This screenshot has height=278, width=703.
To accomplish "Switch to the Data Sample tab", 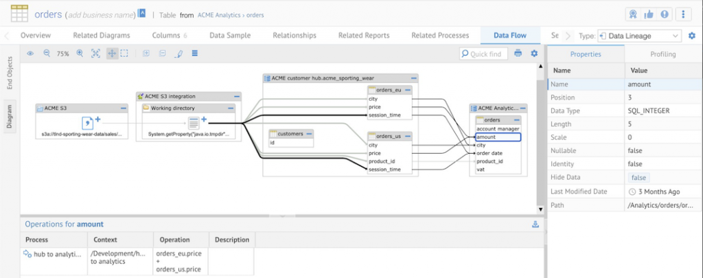I will click(x=230, y=36).
